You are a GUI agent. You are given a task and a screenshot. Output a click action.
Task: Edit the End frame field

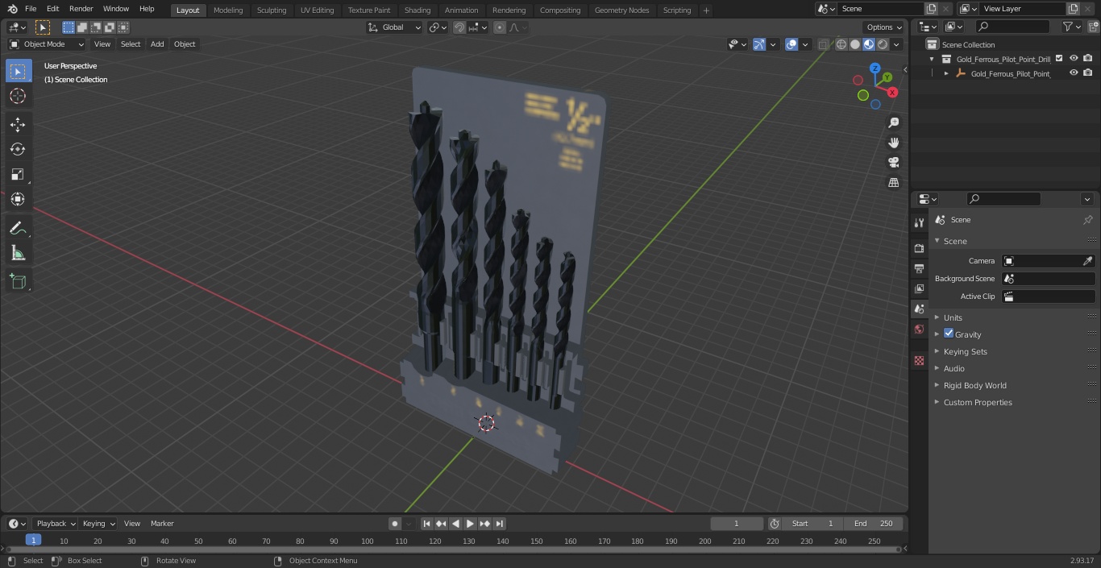tap(875, 524)
